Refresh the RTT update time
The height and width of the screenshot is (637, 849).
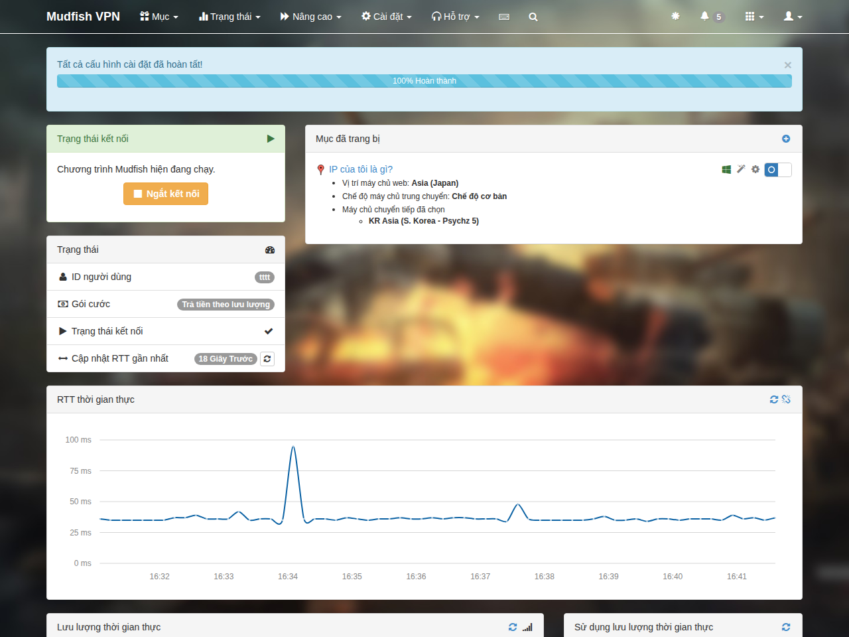267,359
